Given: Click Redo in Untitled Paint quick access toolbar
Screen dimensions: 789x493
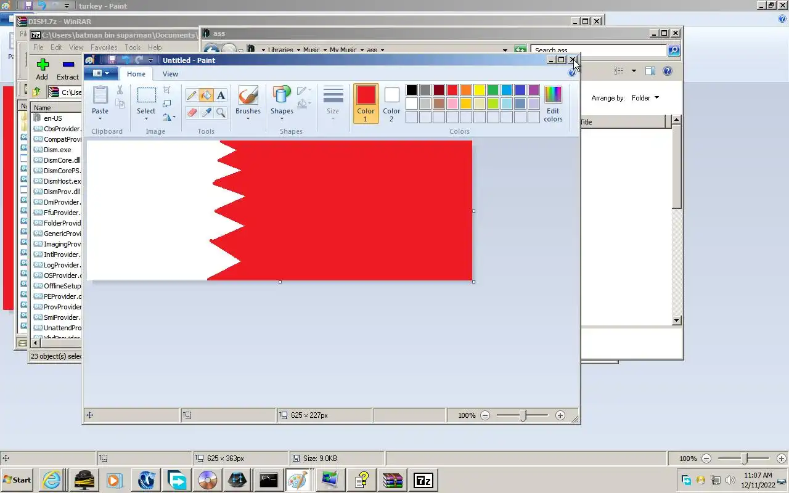Looking at the screenshot, I should click(139, 60).
